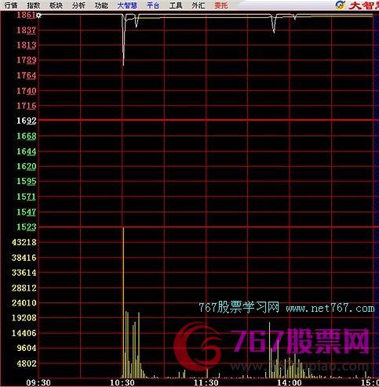Click the 10:30 time axis label
379x387 pixels.
(x=122, y=383)
